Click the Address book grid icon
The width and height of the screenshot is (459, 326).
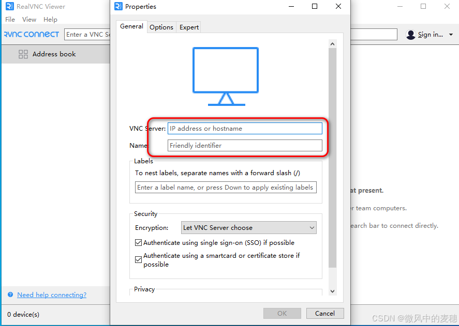[x=23, y=54]
